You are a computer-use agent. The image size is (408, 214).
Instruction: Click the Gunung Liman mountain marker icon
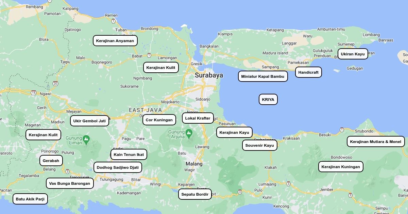[86, 139]
